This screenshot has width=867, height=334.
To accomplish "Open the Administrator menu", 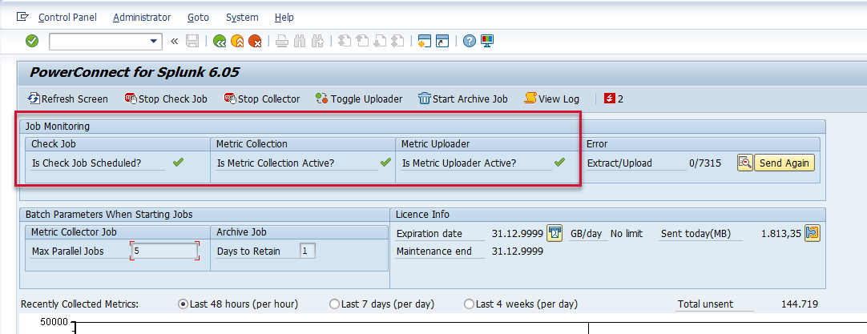I will 142,17.
